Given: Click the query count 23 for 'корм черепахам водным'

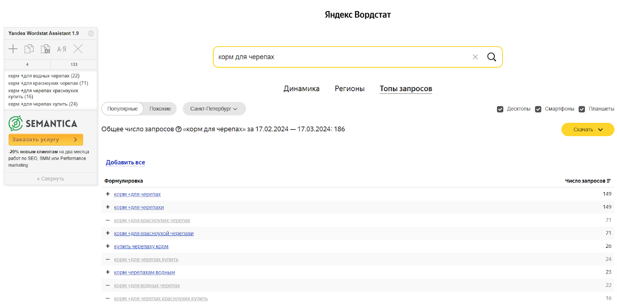Looking at the screenshot, I should 609,272.
